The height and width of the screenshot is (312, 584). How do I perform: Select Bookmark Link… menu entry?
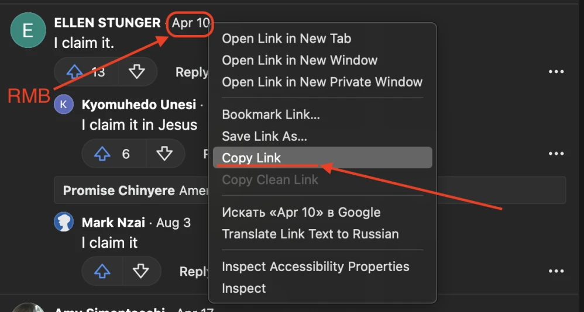[x=270, y=115]
